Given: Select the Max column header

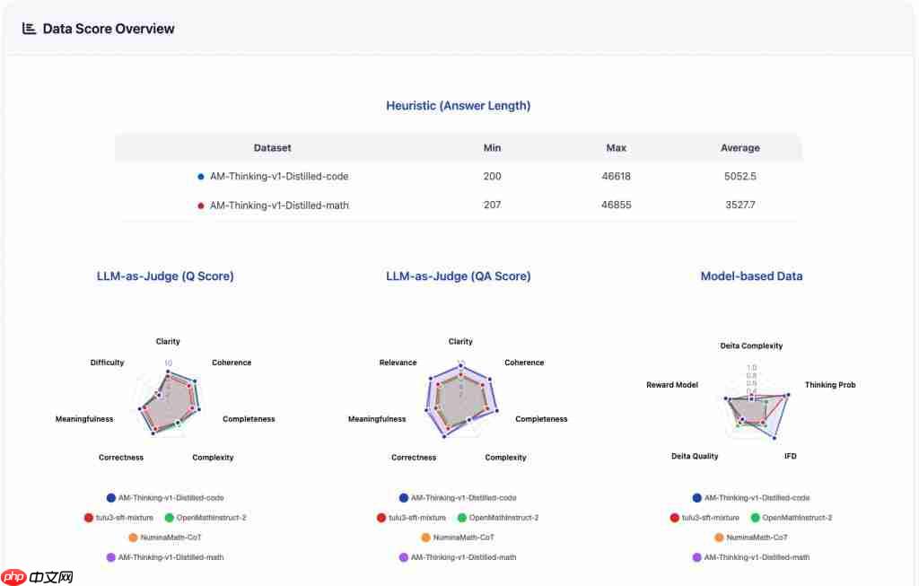Looking at the screenshot, I should (x=616, y=148).
